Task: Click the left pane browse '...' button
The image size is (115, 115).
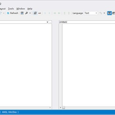Action: coord(50,22)
